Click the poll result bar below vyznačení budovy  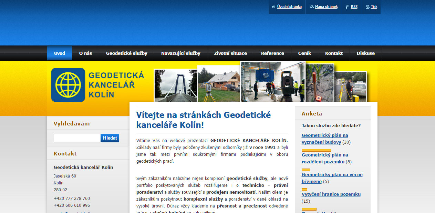(317, 150)
